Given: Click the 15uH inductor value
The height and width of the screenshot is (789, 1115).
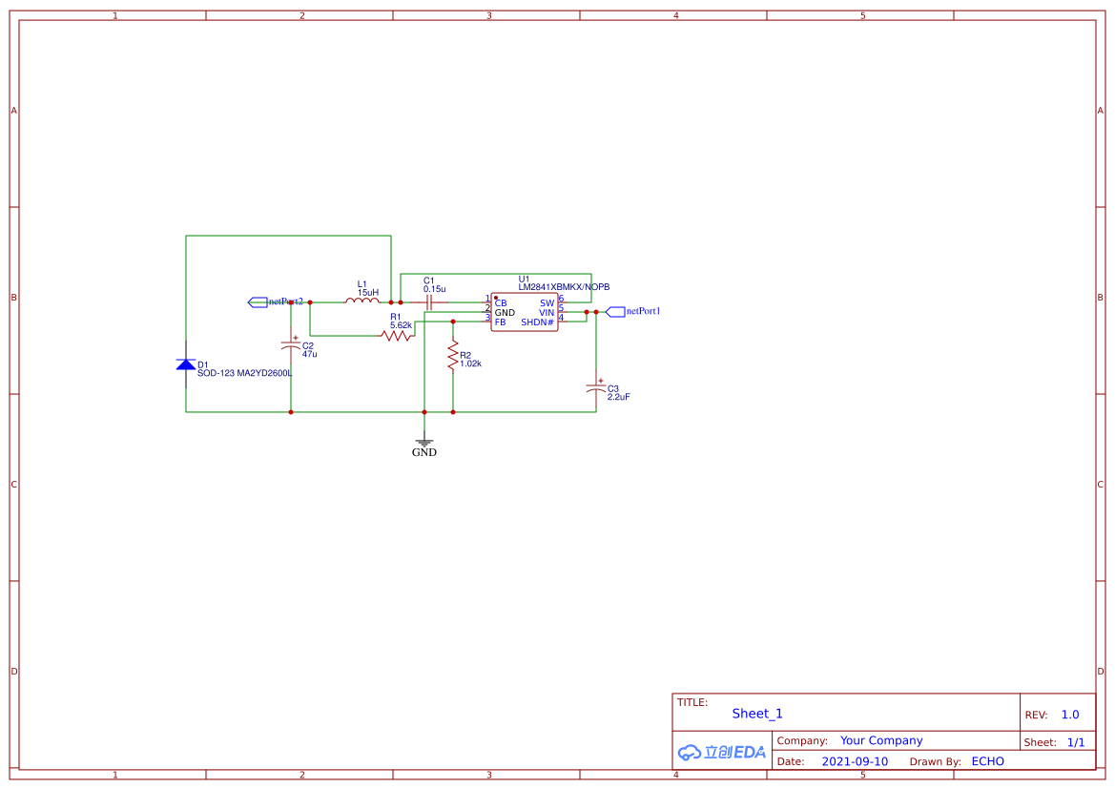Looking at the screenshot, I should [368, 292].
